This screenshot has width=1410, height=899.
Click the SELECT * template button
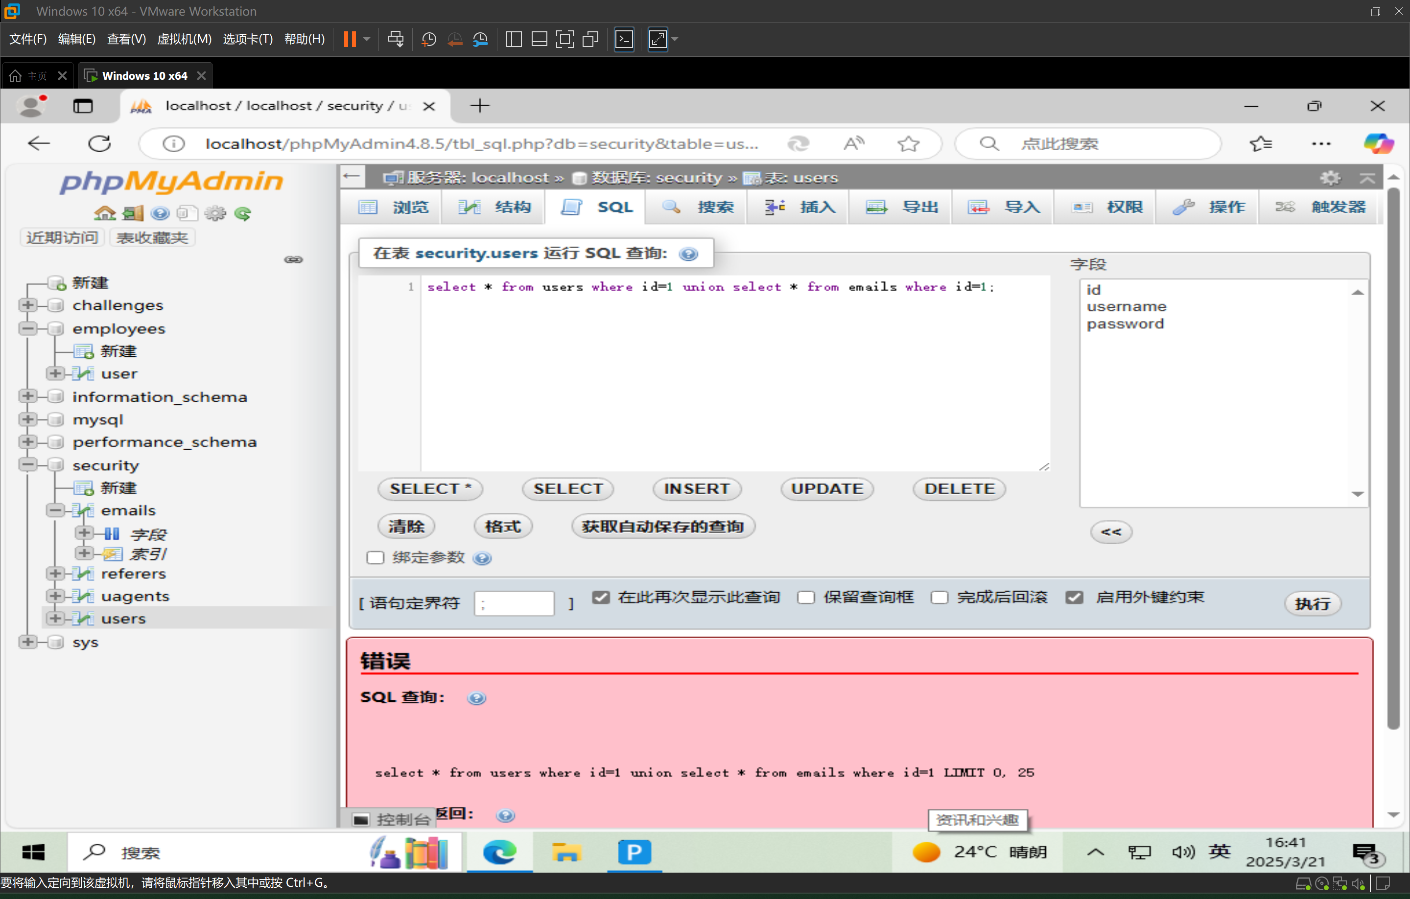430,489
